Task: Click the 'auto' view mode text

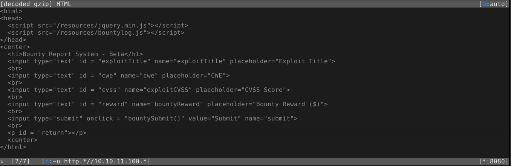Action: [497, 4]
